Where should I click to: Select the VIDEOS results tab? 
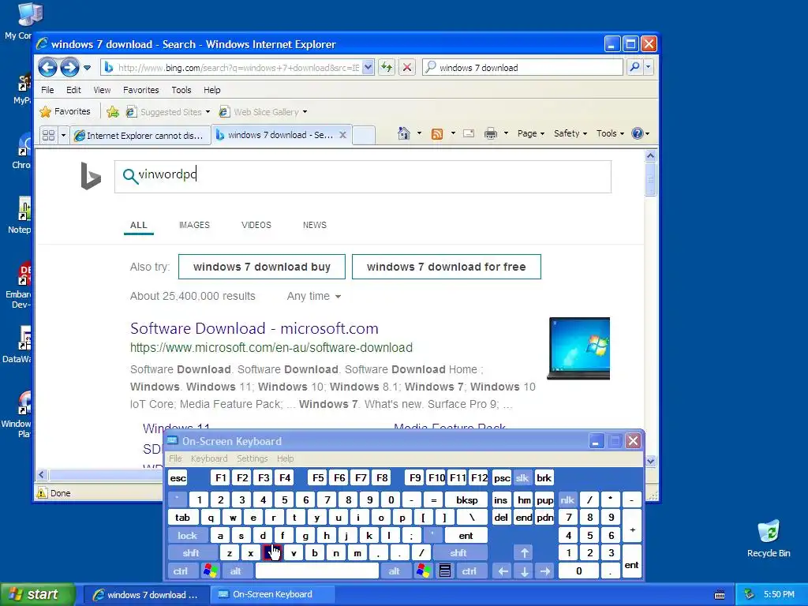(256, 225)
